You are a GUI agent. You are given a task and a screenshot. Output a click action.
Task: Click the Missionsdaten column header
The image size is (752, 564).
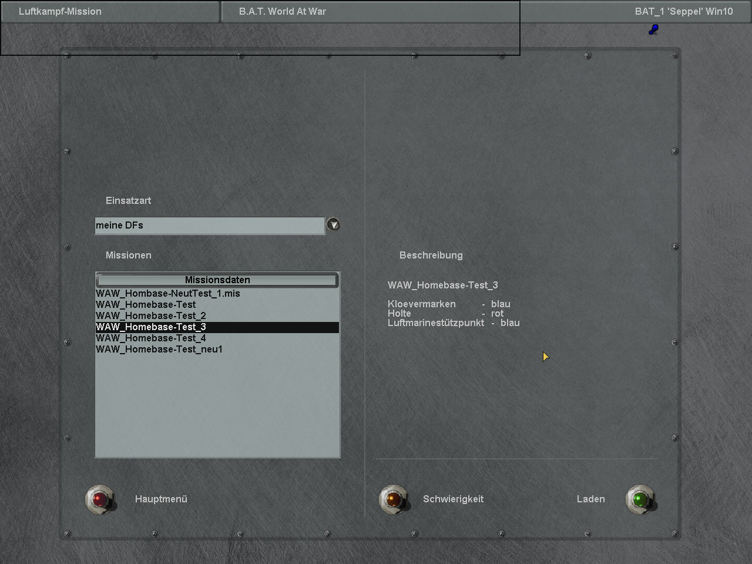point(217,280)
